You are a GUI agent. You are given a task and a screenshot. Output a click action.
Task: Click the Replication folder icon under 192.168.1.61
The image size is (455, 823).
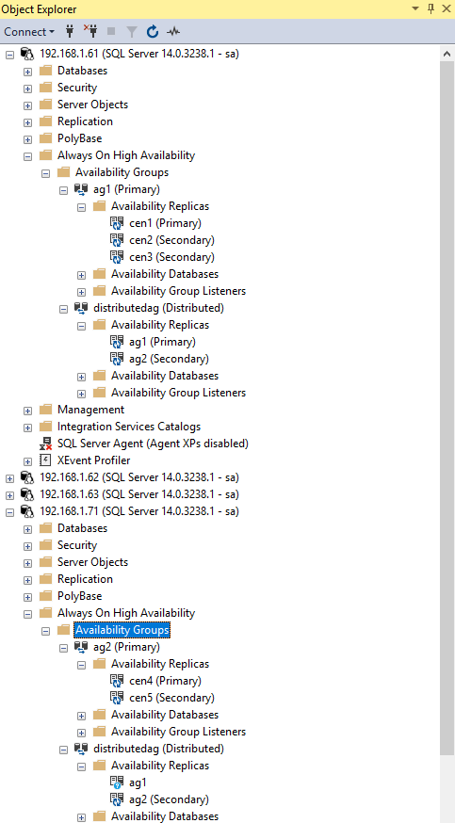(46, 121)
